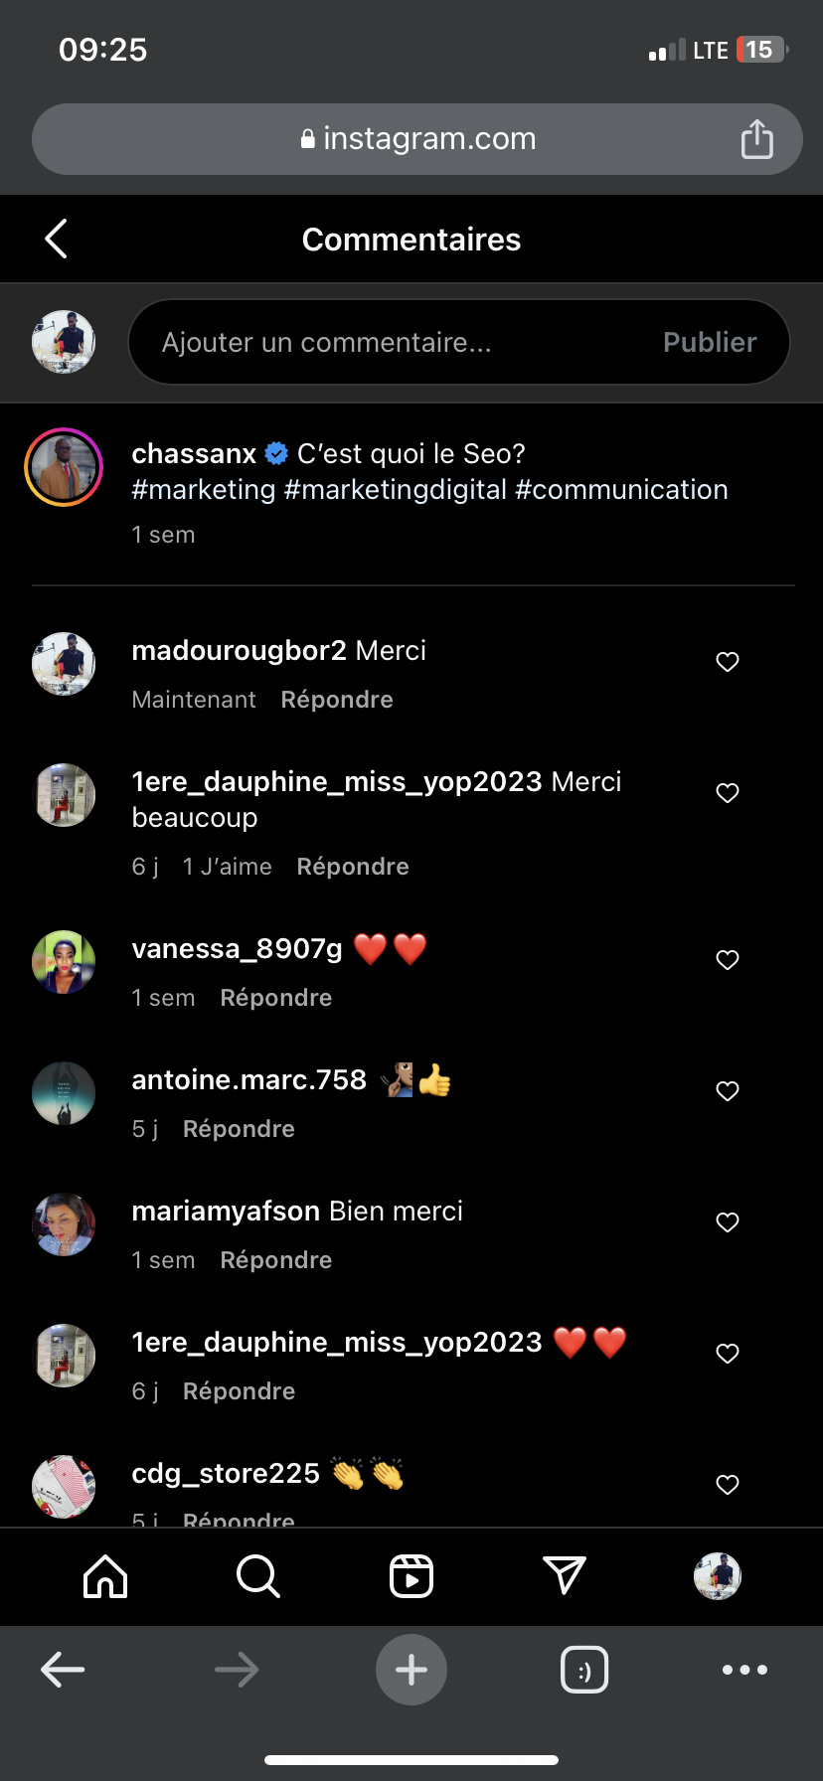Like madourougbor2's comment
Screen dimensions: 823x1781
728,662
